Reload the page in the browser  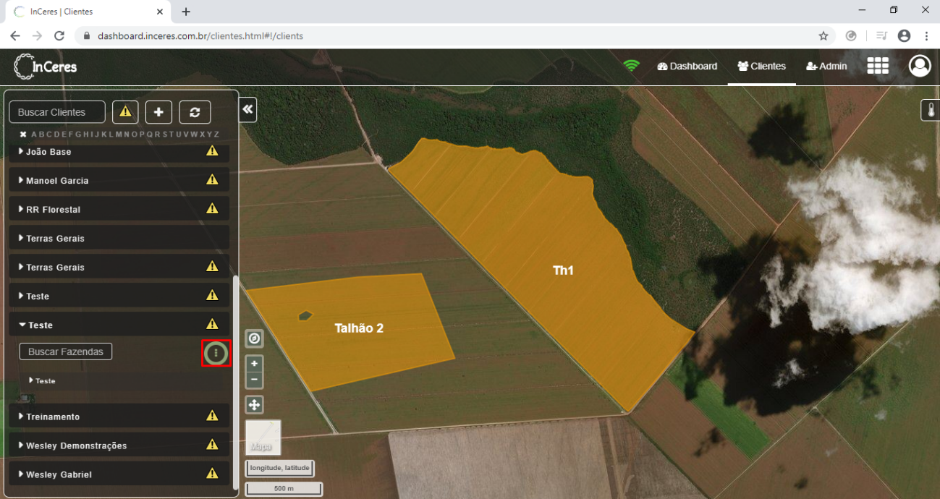click(59, 35)
